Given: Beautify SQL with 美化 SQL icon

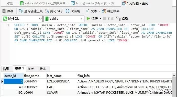Looking at the screenshot, I should tap(47, 11).
